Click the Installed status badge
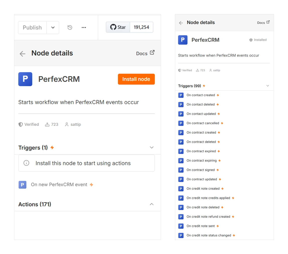This screenshot has height=254, width=288. (x=258, y=40)
